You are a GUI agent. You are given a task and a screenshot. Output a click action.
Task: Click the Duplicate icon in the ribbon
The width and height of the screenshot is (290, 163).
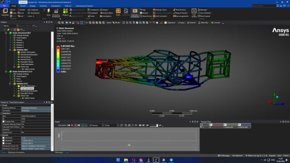pos(5,11)
